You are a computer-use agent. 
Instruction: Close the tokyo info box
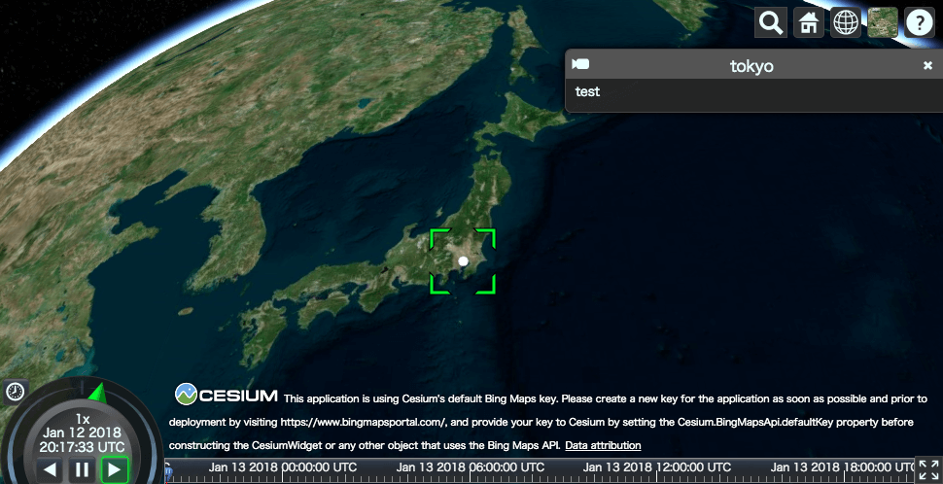click(928, 65)
